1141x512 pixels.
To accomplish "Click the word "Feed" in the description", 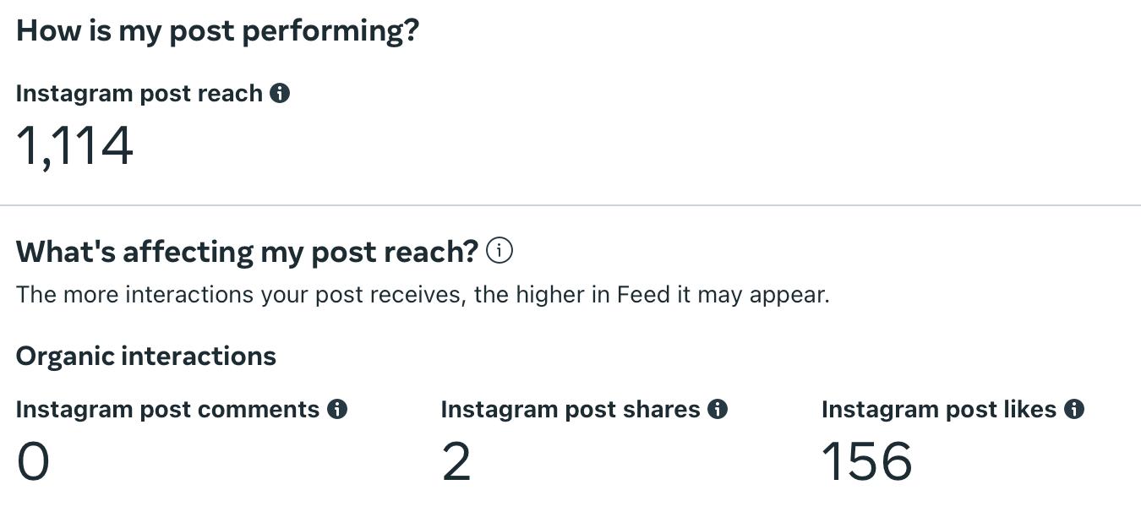I will pos(643,295).
